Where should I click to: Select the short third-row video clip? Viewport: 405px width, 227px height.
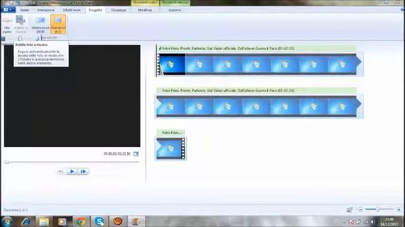pos(171,149)
